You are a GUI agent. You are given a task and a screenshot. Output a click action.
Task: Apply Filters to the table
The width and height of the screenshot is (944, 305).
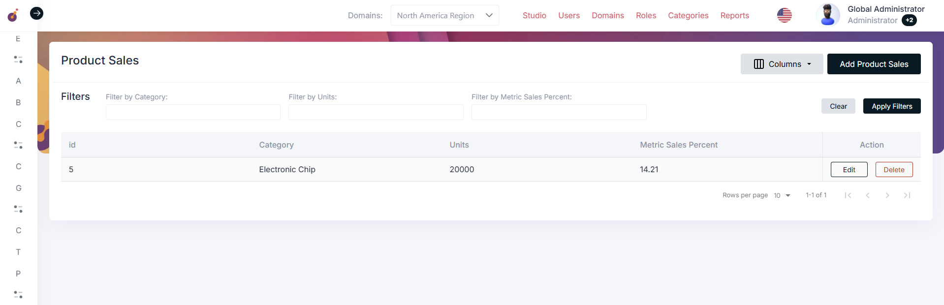coord(891,106)
